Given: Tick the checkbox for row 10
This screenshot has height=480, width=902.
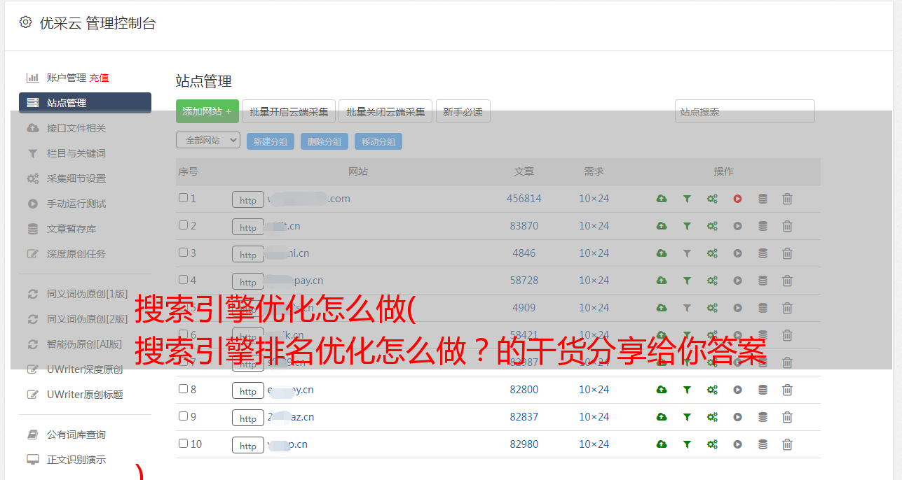Looking at the screenshot, I should (x=183, y=444).
